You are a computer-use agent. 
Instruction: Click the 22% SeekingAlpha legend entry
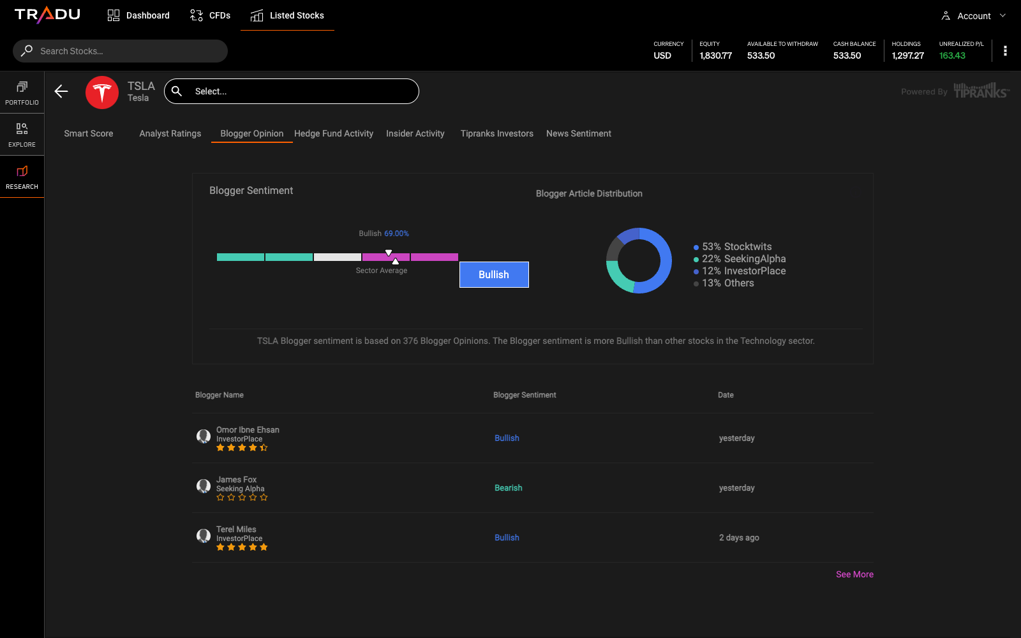pyautogui.click(x=740, y=259)
